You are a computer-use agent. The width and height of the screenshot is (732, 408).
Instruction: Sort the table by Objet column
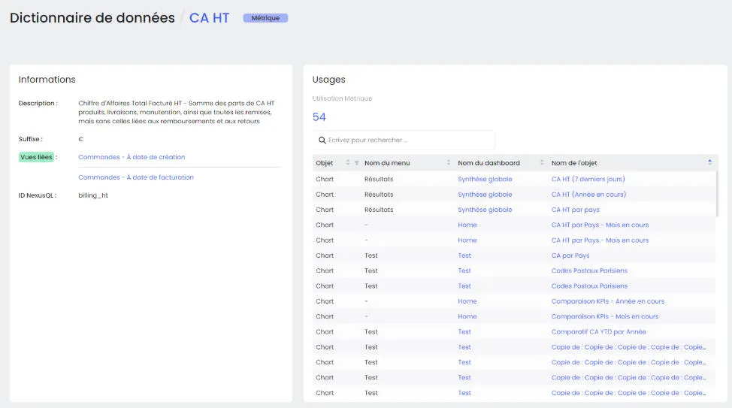tap(348, 162)
